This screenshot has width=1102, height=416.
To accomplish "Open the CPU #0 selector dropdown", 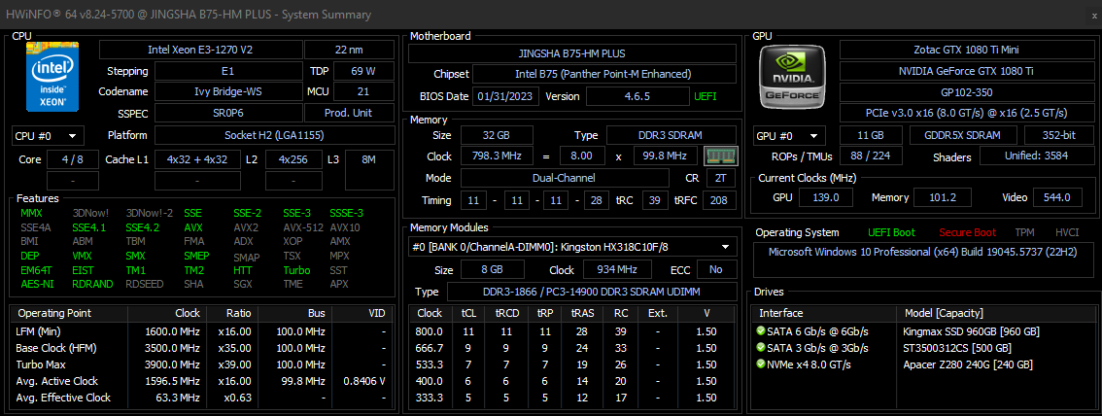I will click(49, 136).
